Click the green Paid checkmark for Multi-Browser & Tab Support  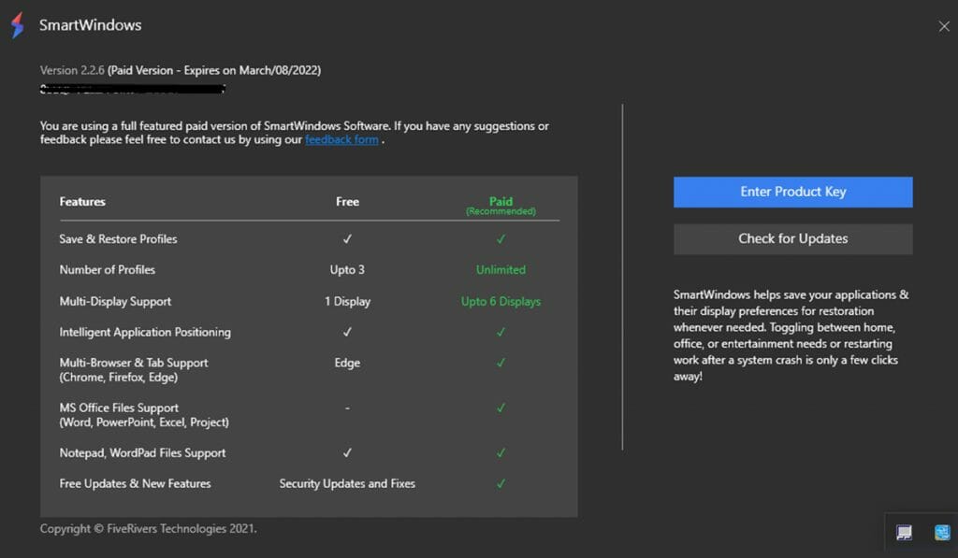(x=501, y=363)
